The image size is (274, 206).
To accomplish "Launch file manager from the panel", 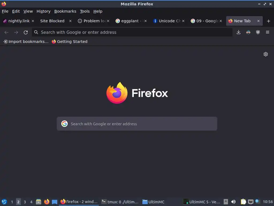I will pyautogui.click(x=39, y=202).
